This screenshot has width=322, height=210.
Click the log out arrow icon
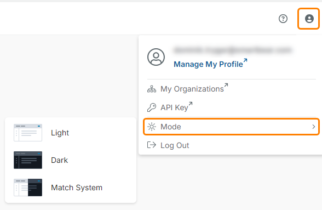(152, 145)
